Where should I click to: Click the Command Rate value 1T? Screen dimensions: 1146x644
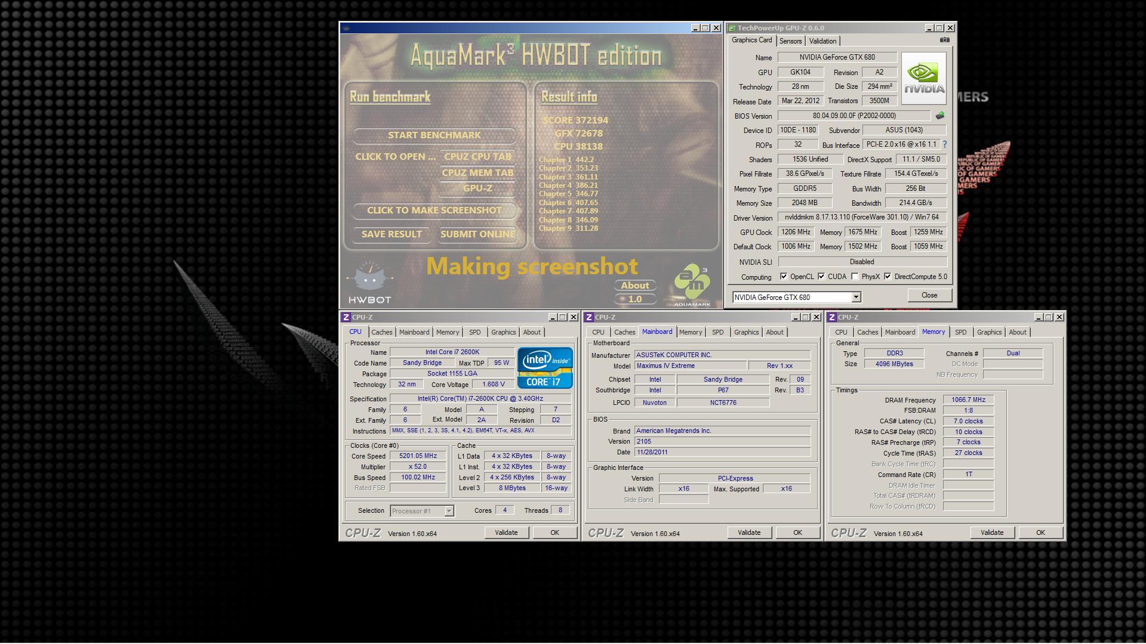[968, 475]
